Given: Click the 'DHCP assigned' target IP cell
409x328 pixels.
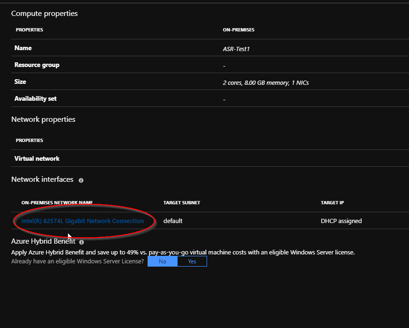Looking at the screenshot, I should tap(341, 221).
